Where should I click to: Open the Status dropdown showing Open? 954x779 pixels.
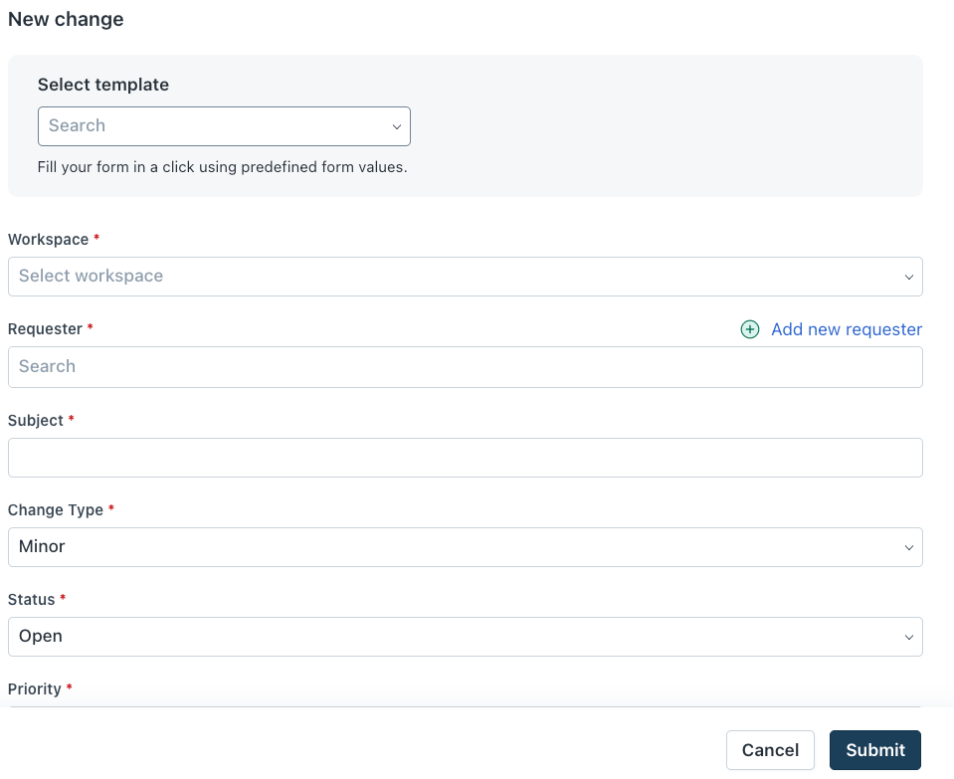tap(466, 637)
